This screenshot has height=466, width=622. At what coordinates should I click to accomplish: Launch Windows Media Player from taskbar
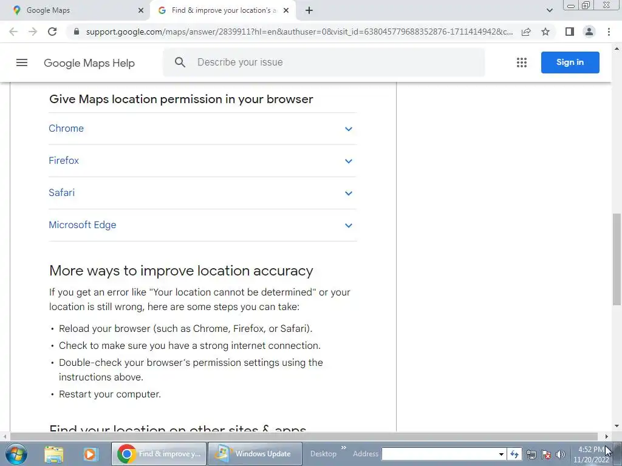point(90,454)
